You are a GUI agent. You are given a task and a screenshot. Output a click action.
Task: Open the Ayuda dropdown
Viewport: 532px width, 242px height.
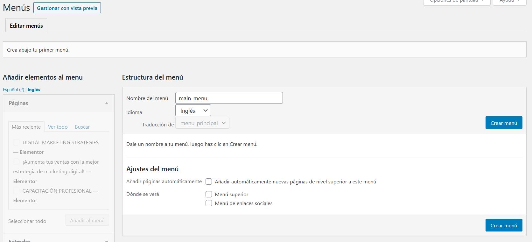point(509,2)
